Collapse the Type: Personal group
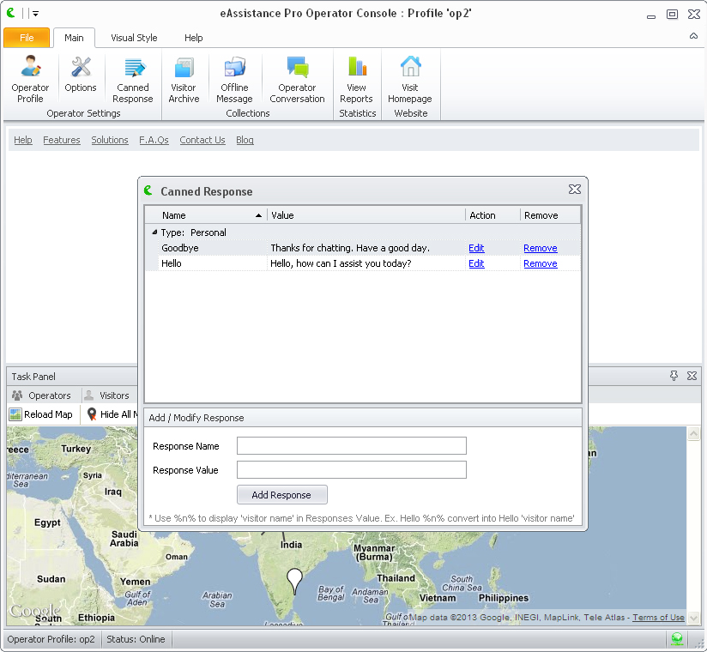 (x=154, y=232)
